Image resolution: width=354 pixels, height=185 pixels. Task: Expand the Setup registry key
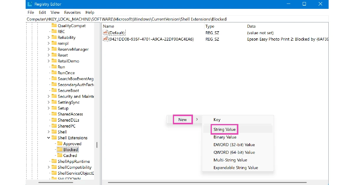(49, 108)
